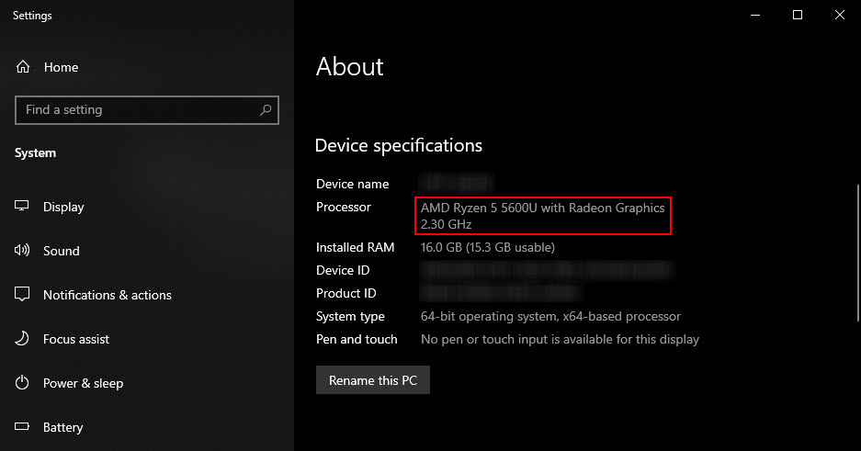This screenshot has height=451, width=861.
Task: Click the Power & sleep icon
Action: (23, 383)
